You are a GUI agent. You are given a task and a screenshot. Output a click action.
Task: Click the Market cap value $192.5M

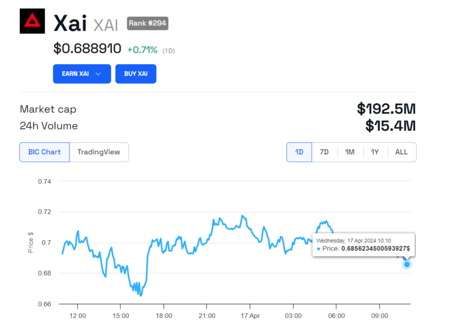387,109
